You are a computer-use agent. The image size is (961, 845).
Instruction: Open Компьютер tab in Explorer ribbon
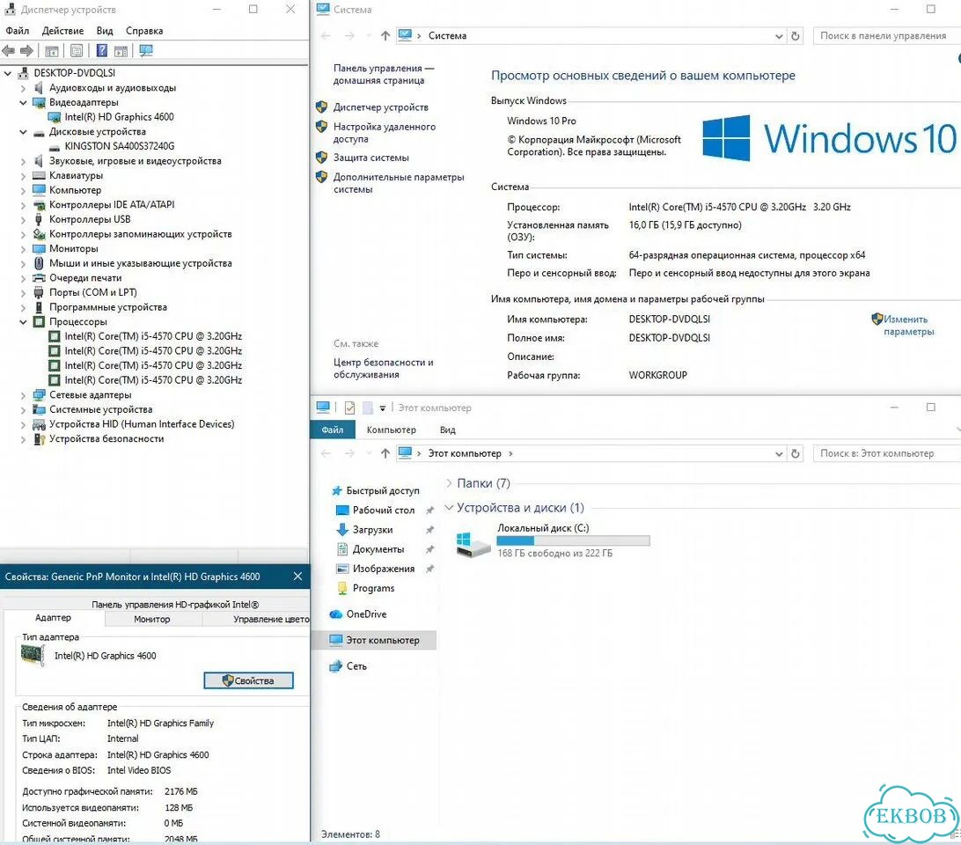pyautogui.click(x=391, y=430)
